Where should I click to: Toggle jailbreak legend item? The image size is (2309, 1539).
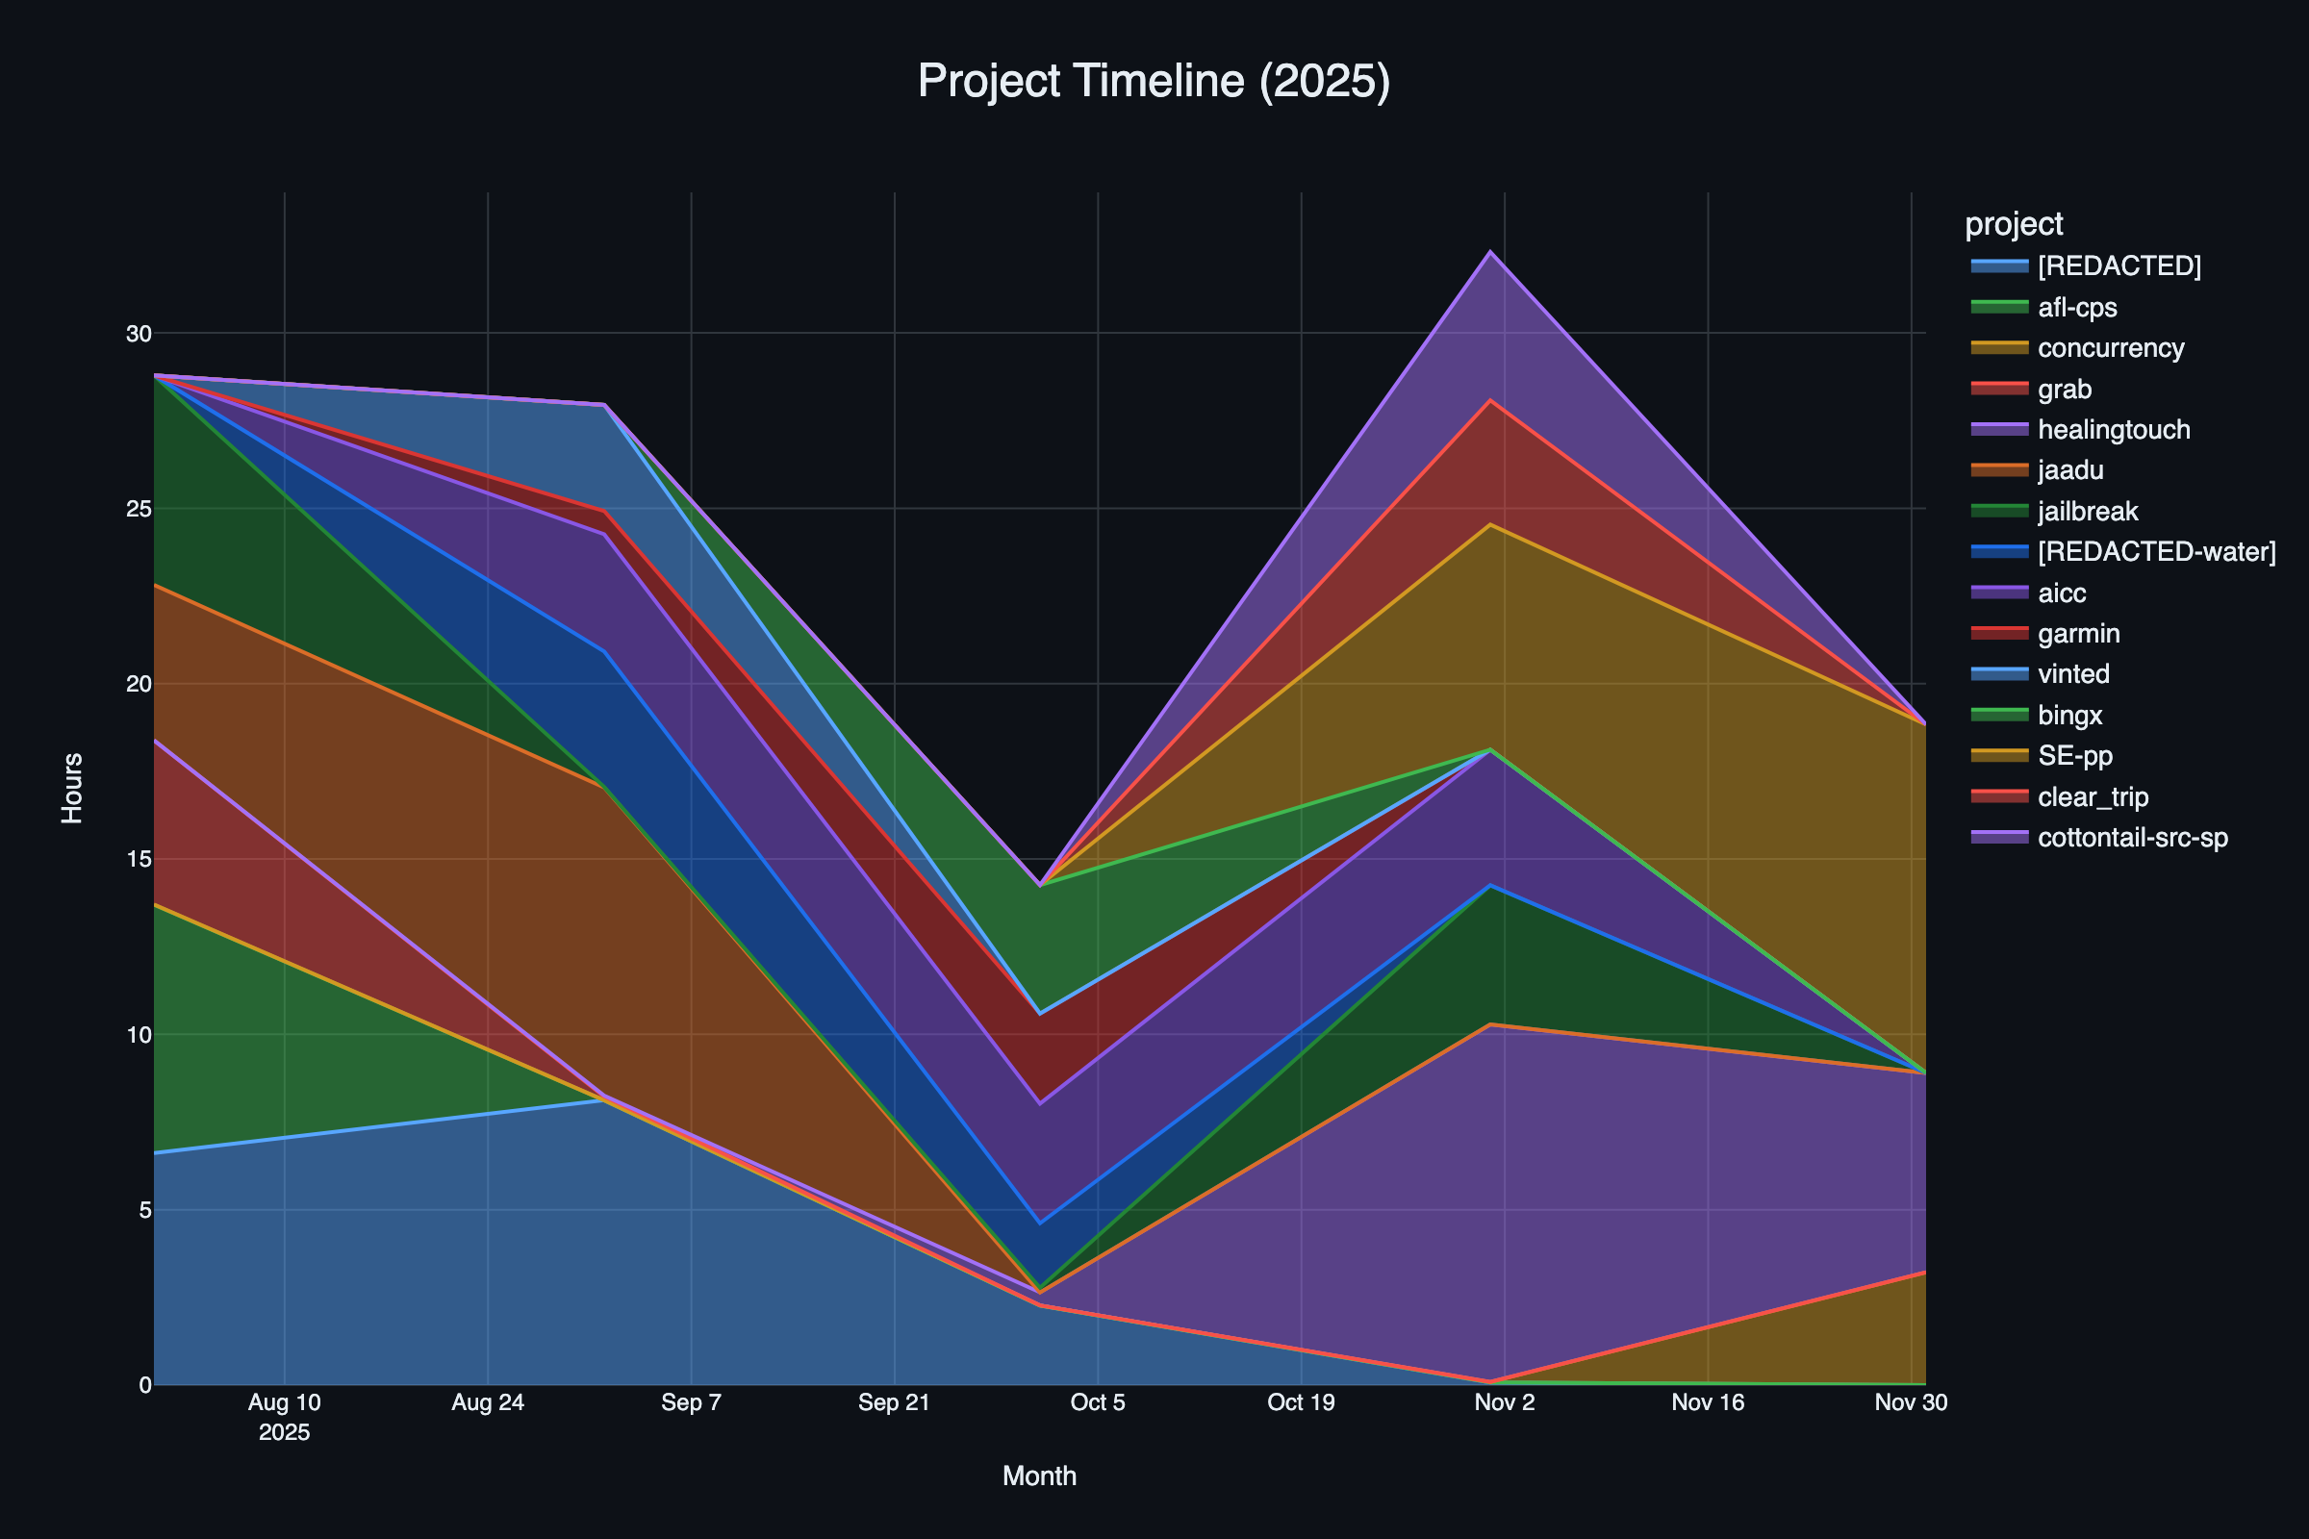2087,512
